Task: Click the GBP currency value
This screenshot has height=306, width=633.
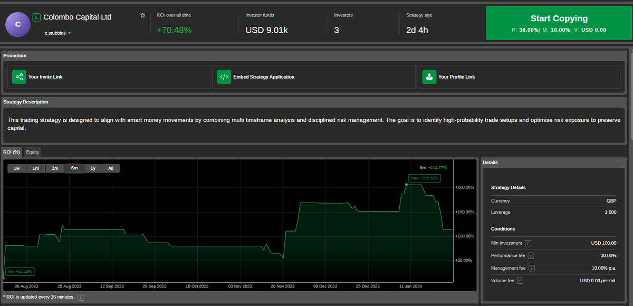Action: pyautogui.click(x=611, y=201)
